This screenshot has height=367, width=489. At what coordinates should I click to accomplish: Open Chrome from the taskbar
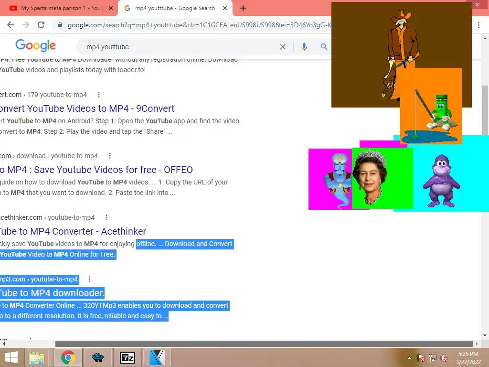pos(68,357)
